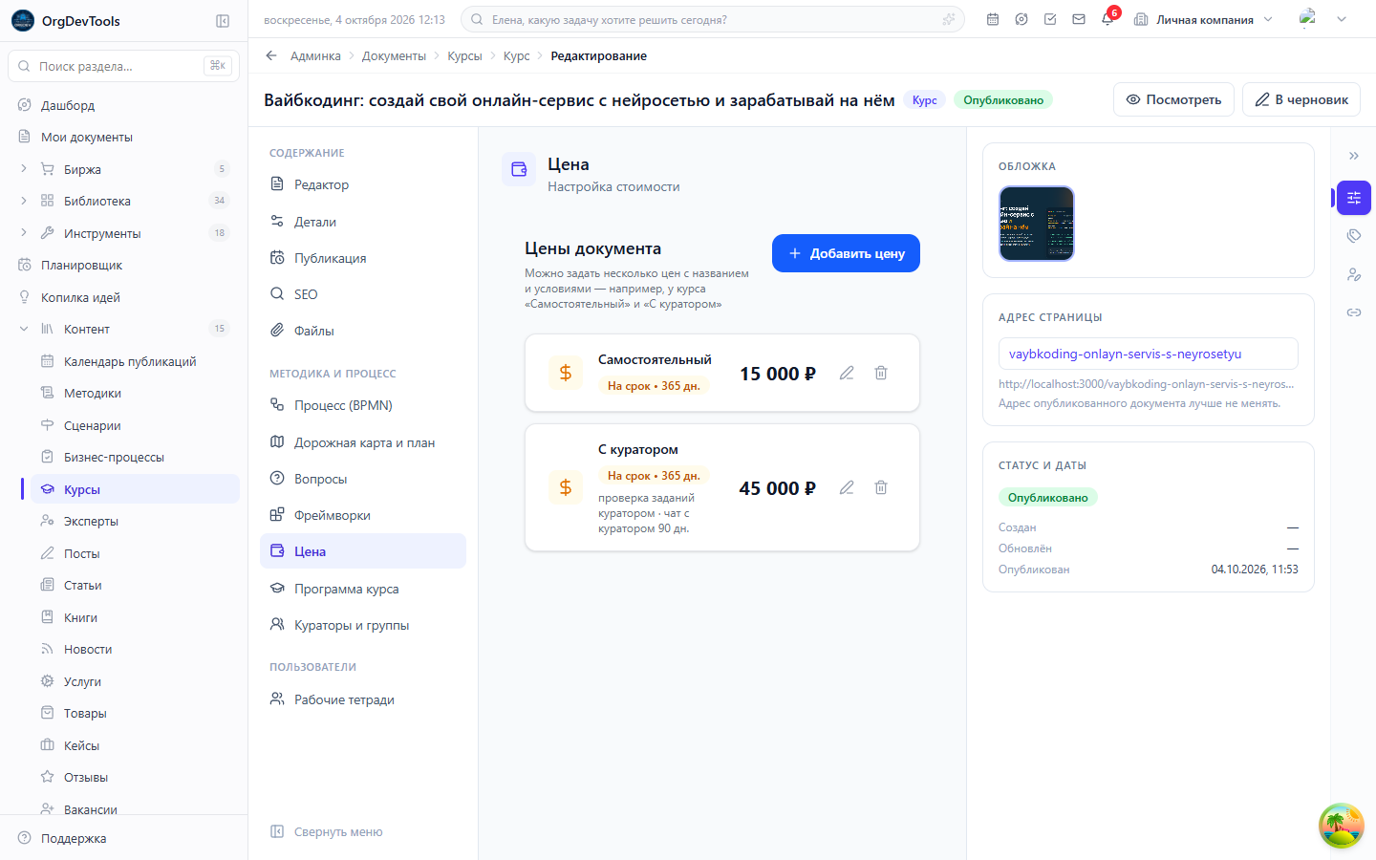Image resolution: width=1376 pixels, height=860 pixels.
Task: Open the settings sliders icon in right rail
Action: [1354, 198]
